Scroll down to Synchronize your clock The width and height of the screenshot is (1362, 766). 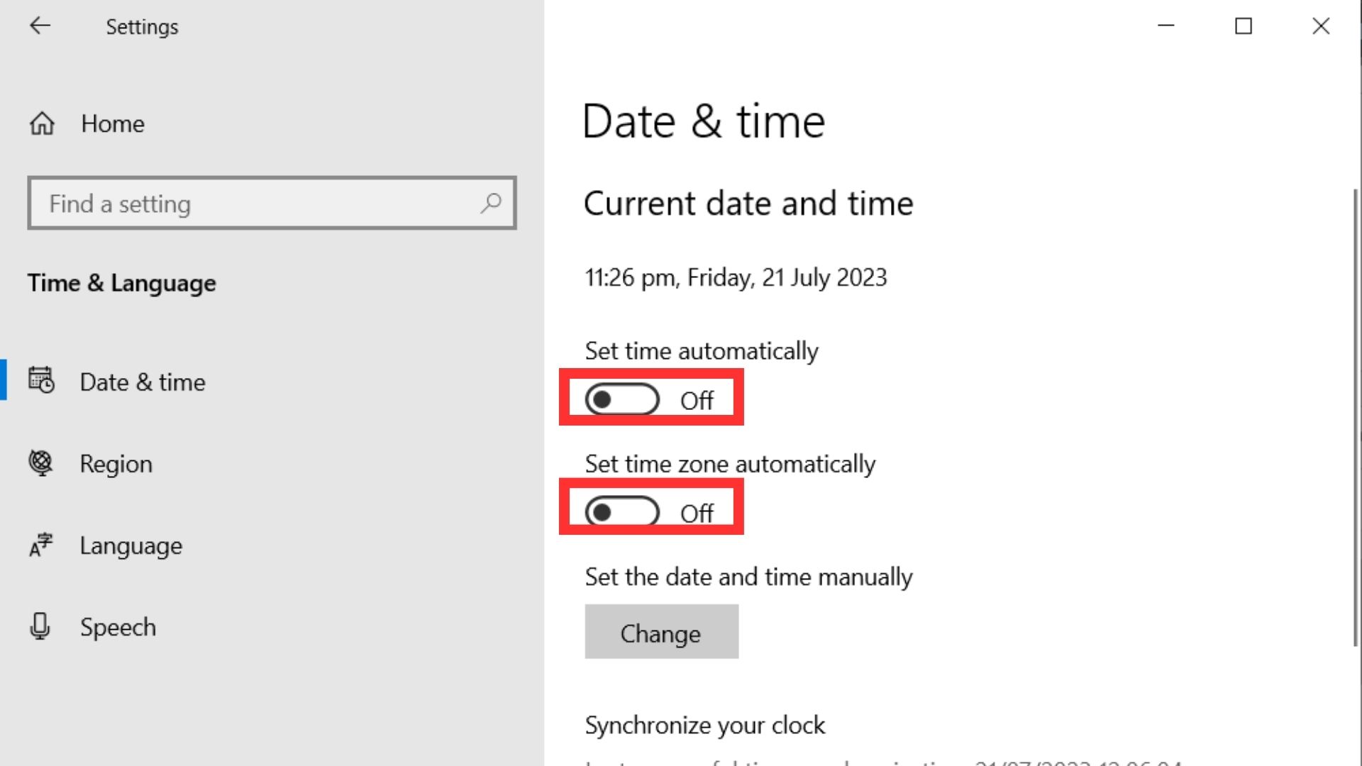click(704, 725)
